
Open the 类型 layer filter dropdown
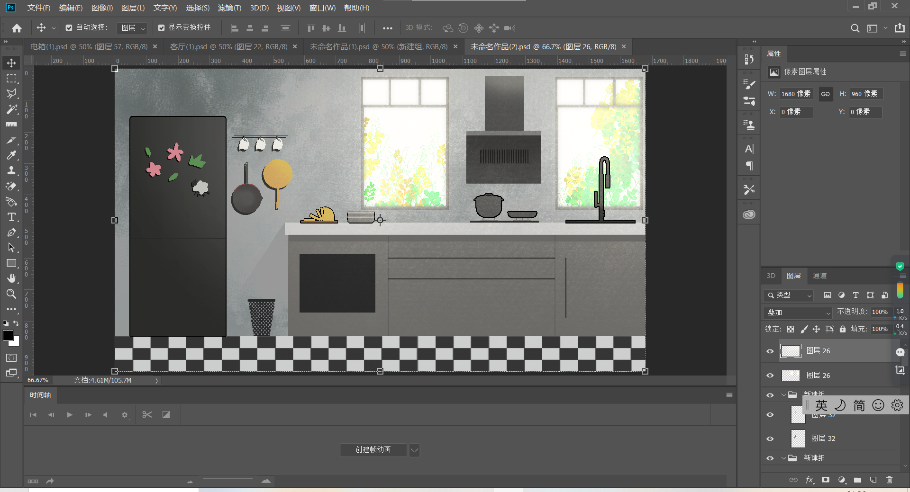coord(789,295)
